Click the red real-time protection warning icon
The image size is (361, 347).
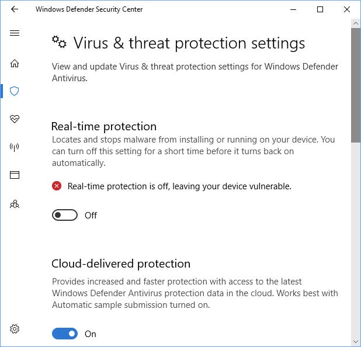click(x=57, y=186)
